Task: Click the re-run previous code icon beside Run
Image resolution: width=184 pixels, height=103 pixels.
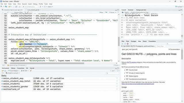Action: 106,12
